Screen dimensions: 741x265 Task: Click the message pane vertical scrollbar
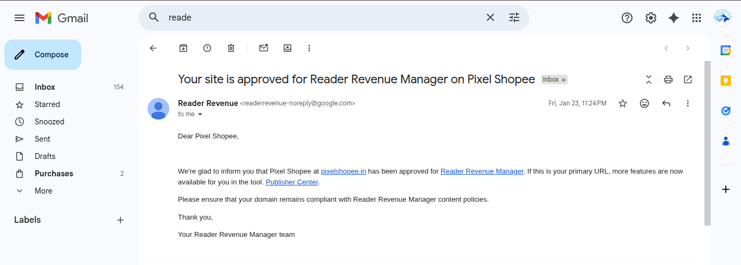[x=707, y=143]
